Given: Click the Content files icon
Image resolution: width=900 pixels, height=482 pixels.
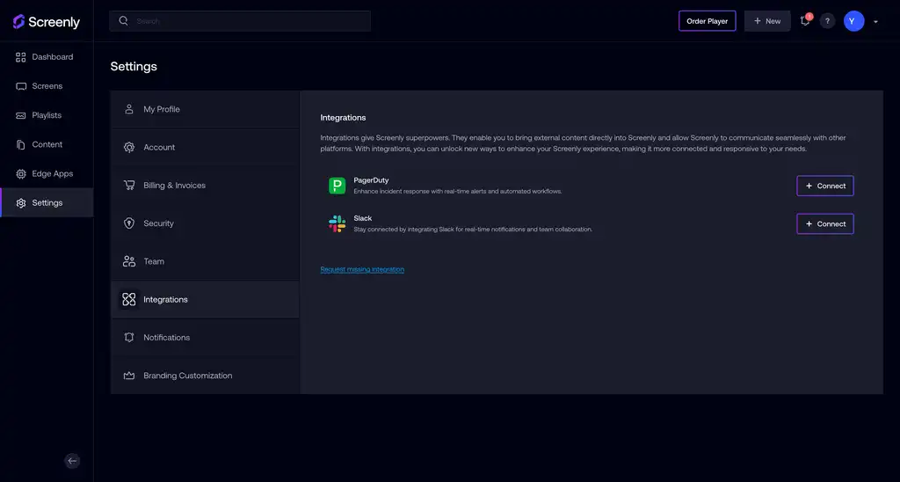Looking at the screenshot, I should coord(21,145).
